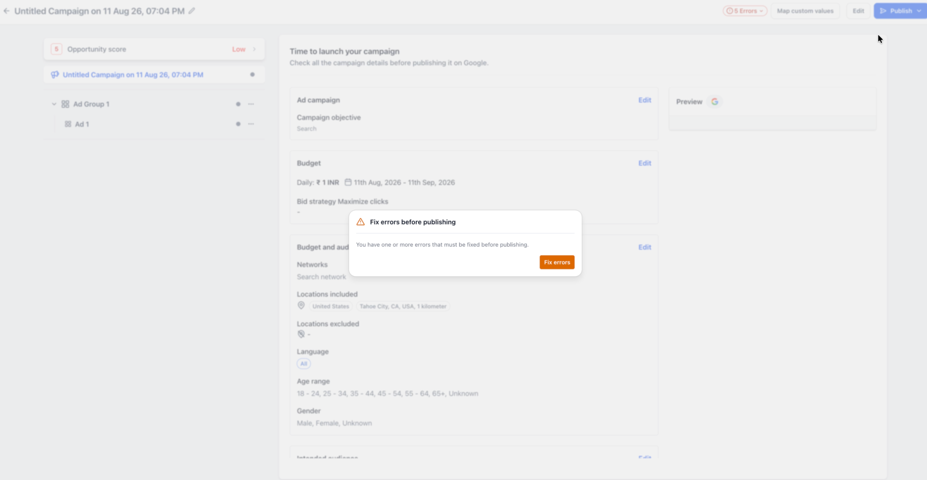Click the Ad 1 grid icon
The height and width of the screenshot is (480, 927).
click(68, 124)
